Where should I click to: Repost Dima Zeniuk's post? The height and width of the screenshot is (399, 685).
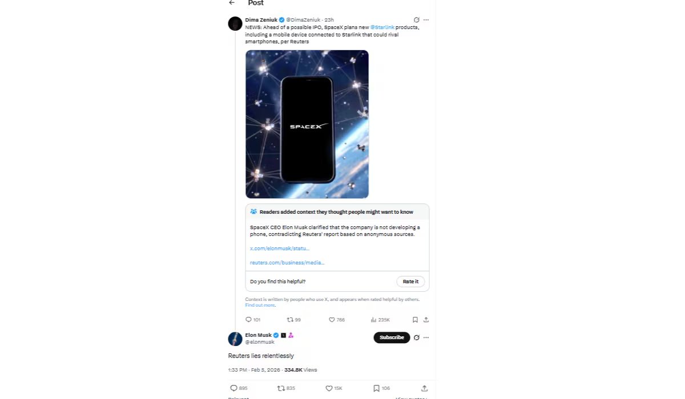tap(291, 320)
